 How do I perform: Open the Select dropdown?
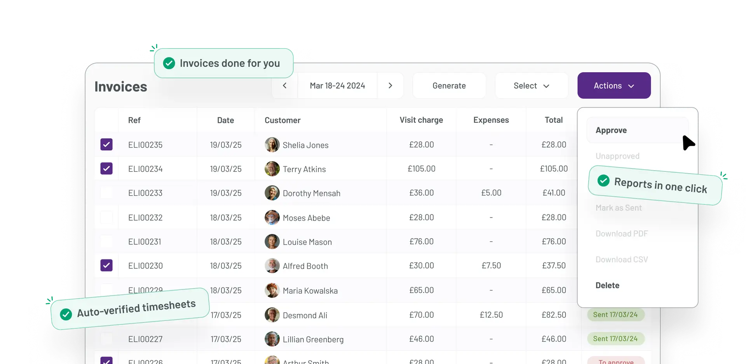(x=531, y=86)
